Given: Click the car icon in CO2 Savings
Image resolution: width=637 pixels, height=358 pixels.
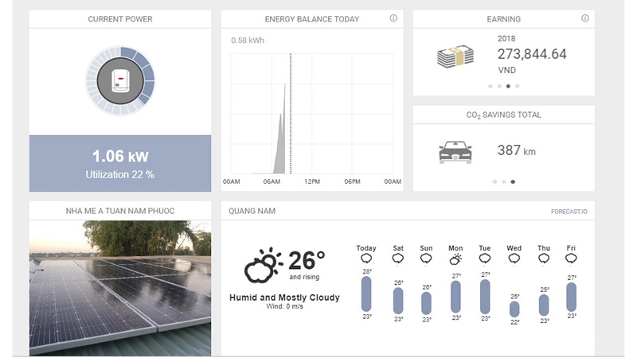Looking at the screenshot, I should click(x=455, y=151).
